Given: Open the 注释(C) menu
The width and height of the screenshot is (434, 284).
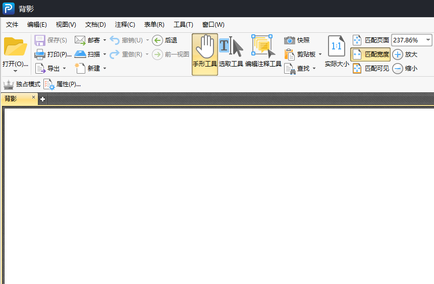Looking at the screenshot, I should tap(125, 25).
